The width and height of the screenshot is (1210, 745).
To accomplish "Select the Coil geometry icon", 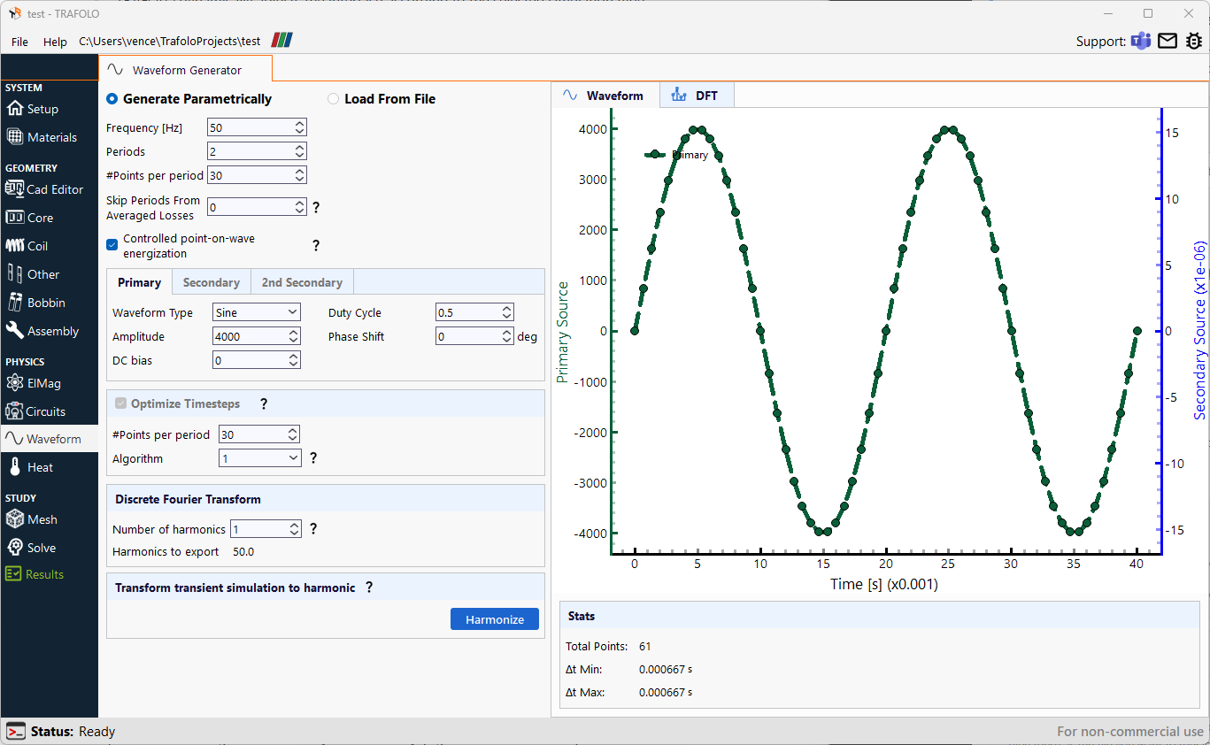I will pyautogui.click(x=15, y=246).
